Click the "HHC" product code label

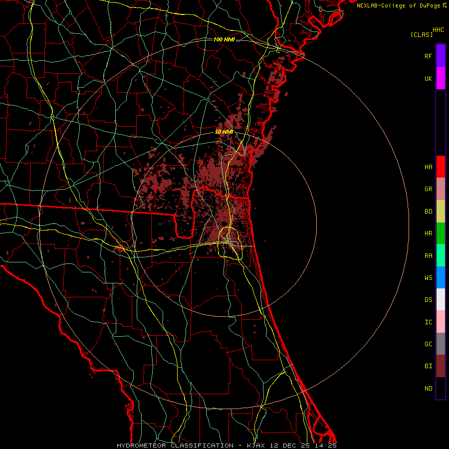[x=438, y=30]
